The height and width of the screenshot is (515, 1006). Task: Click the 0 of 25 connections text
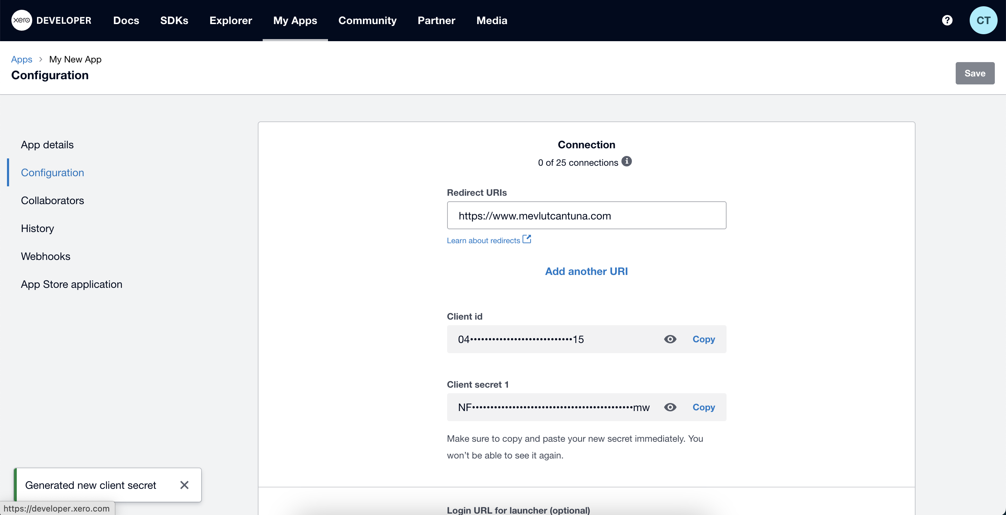578,163
